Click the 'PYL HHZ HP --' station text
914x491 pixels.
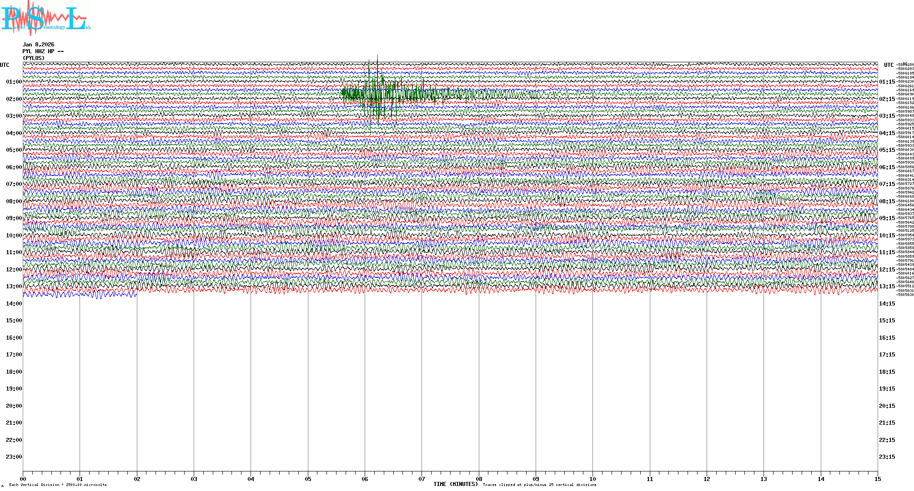pos(43,51)
